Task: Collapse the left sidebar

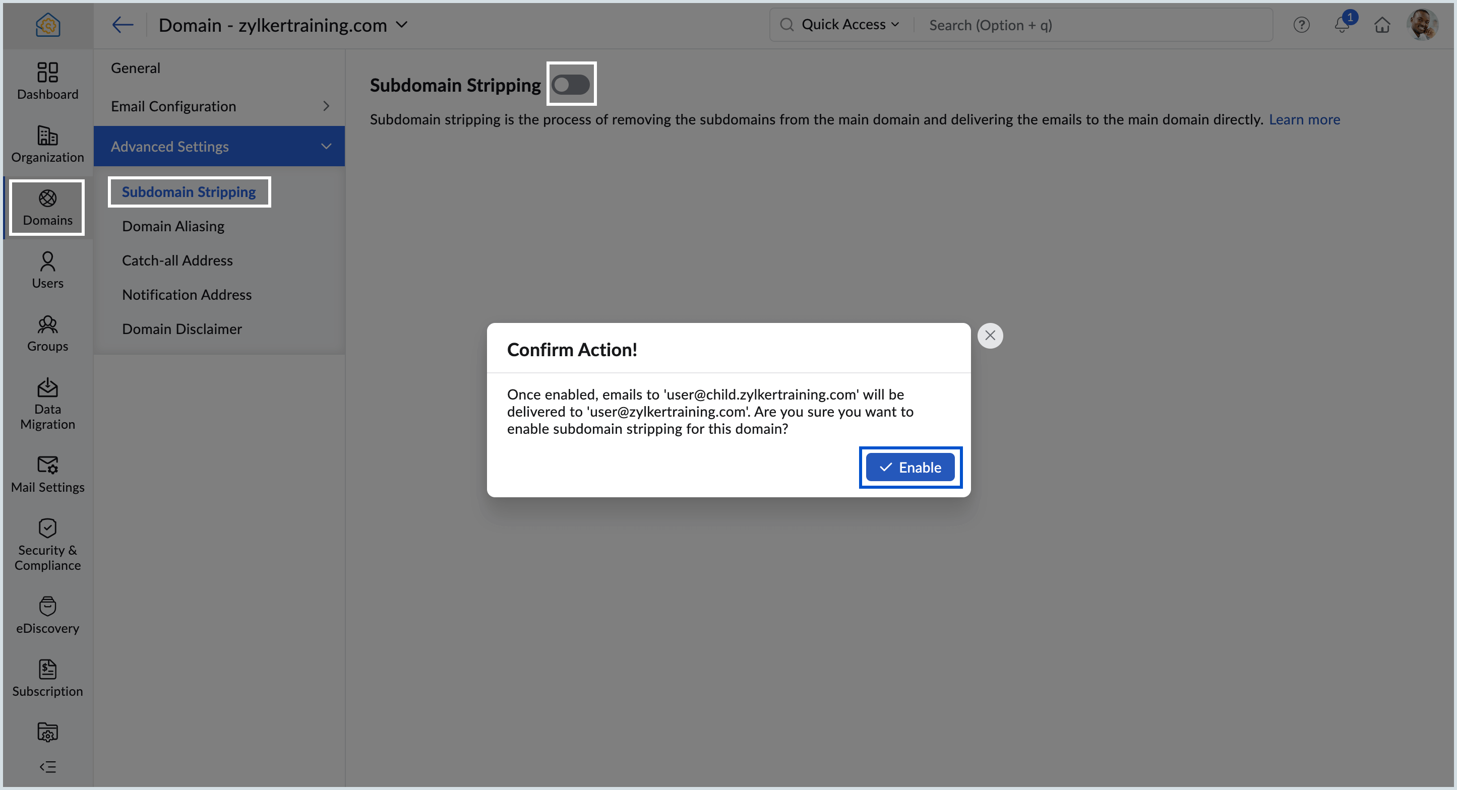Action: coord(47,767)
